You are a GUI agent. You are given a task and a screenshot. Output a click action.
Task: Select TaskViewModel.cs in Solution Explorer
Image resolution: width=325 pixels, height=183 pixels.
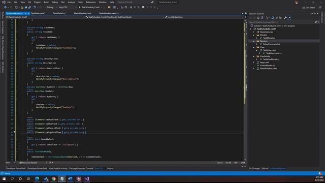(271, 59)
